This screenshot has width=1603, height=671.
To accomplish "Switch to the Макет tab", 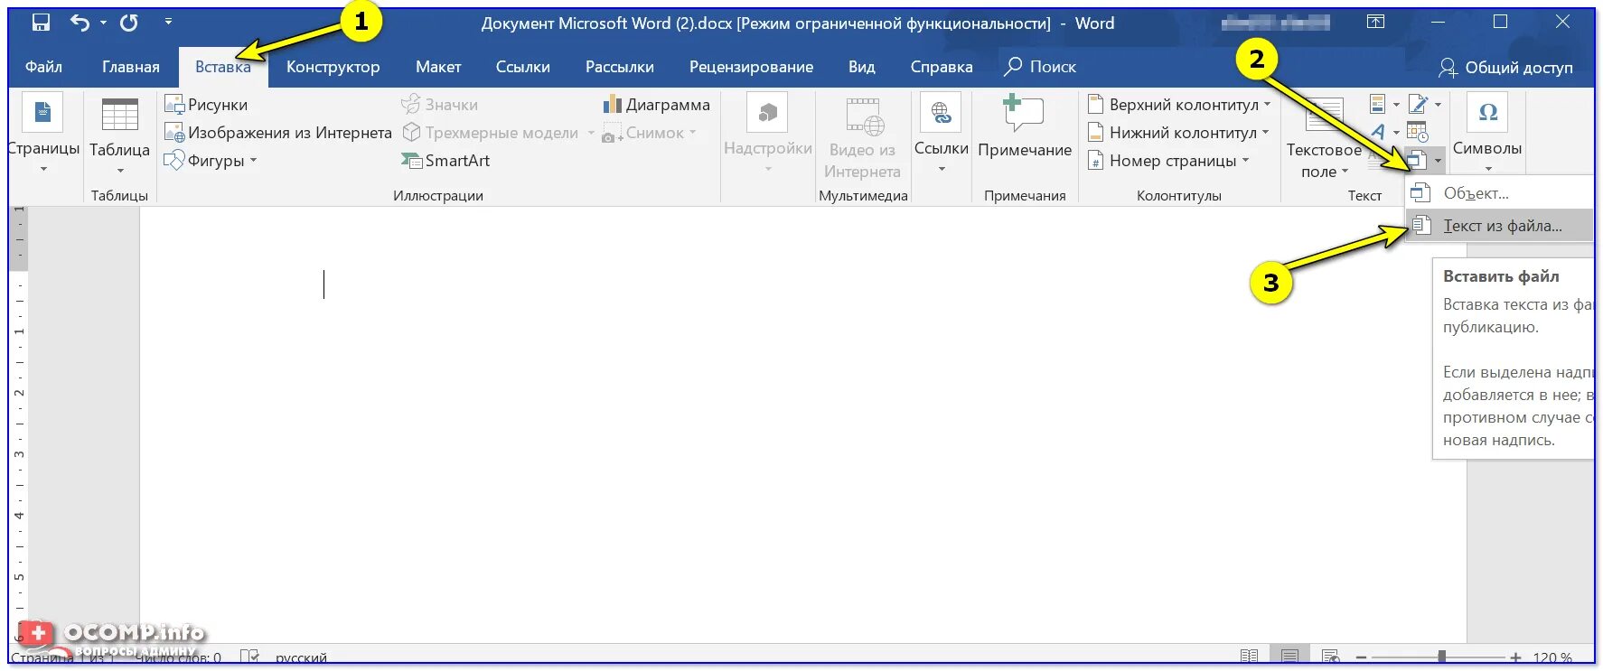I will pyautogui.click(x=438, y=67).
